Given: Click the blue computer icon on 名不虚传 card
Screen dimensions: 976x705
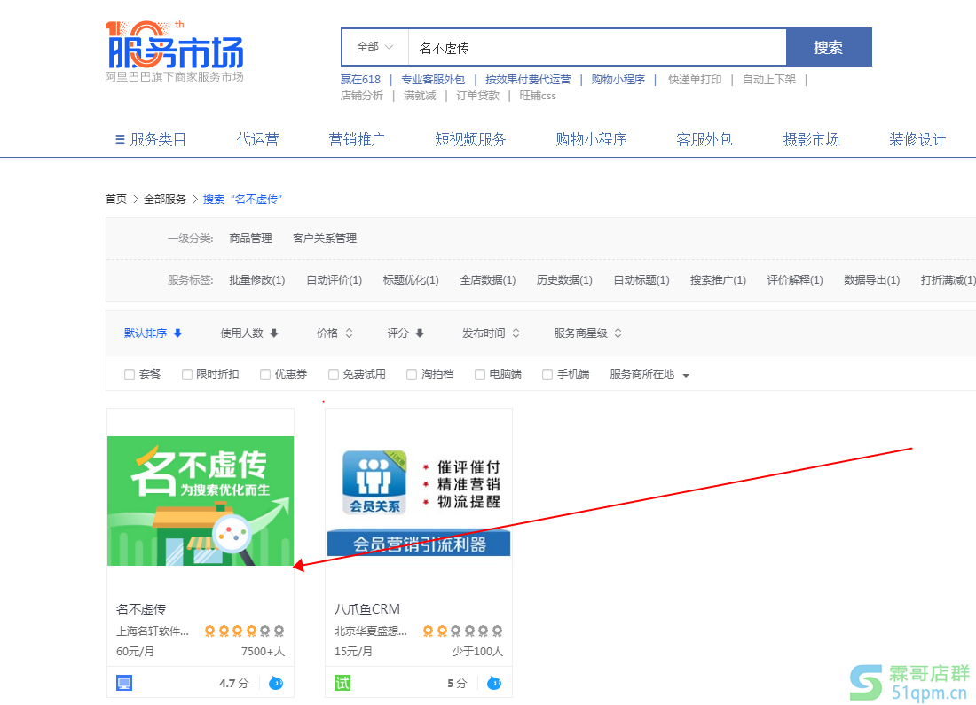Looking at the screenshot, I should (124, 683).
